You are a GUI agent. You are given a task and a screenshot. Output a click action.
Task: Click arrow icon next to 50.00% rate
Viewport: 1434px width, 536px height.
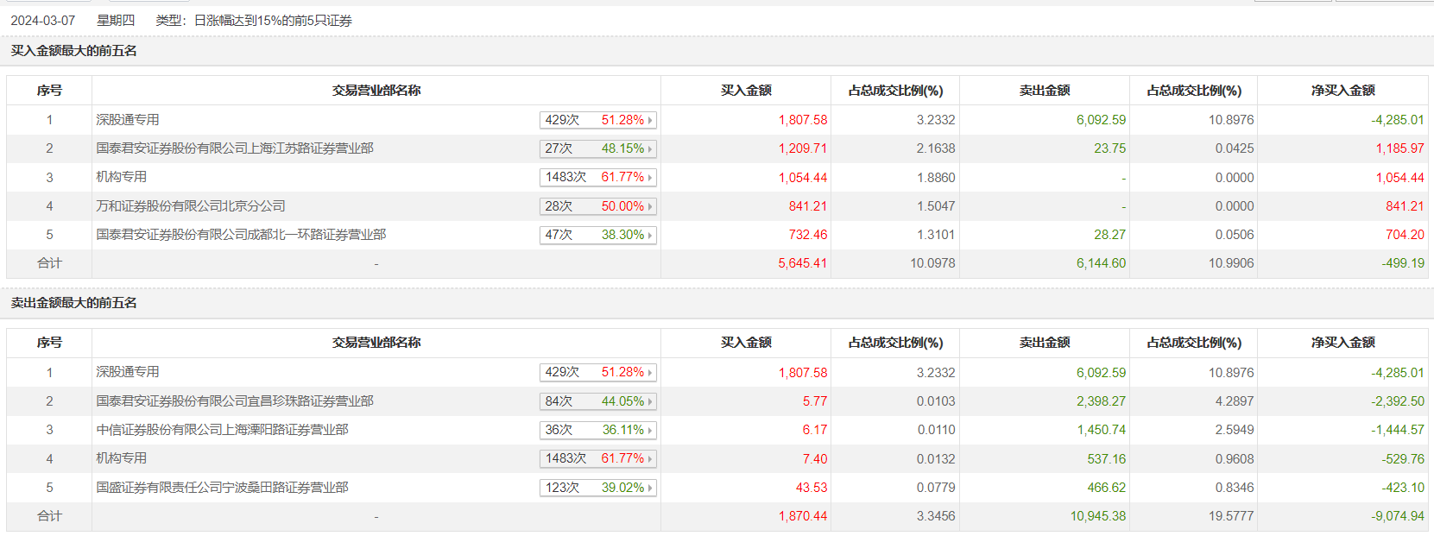coord(650,207)
